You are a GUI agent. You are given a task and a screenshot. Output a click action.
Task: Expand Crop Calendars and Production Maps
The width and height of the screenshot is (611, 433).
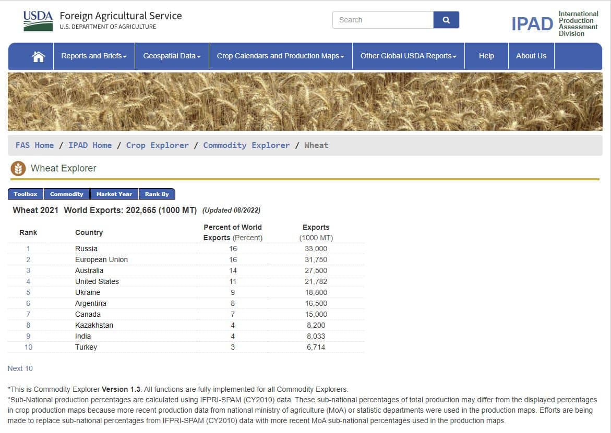(280, 56)
